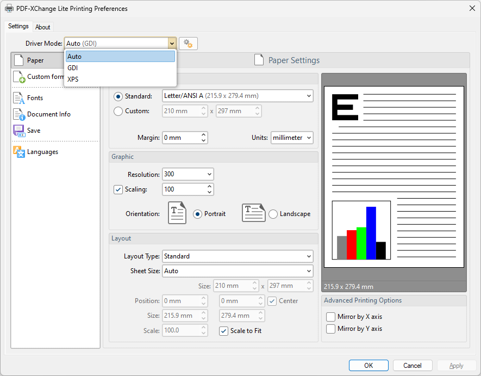Open the Sheet Size dropdown
Screen dimensions: 481x376
tap(238, 271)
